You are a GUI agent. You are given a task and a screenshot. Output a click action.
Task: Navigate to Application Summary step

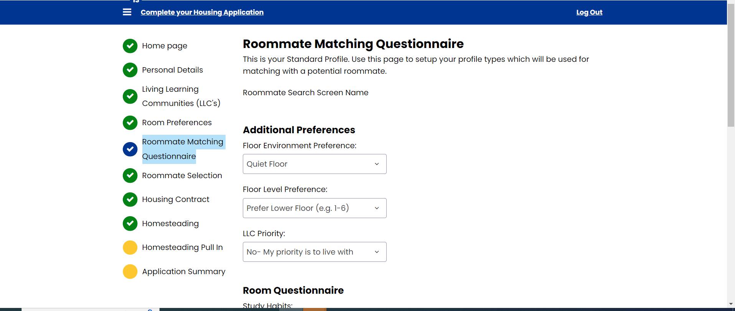[183, 271]
